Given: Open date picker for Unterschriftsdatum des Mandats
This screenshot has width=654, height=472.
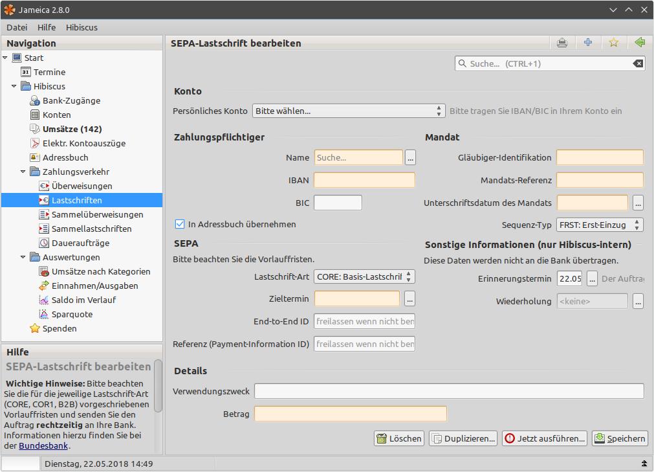Looking at the screenshot, I should (638, 203).
